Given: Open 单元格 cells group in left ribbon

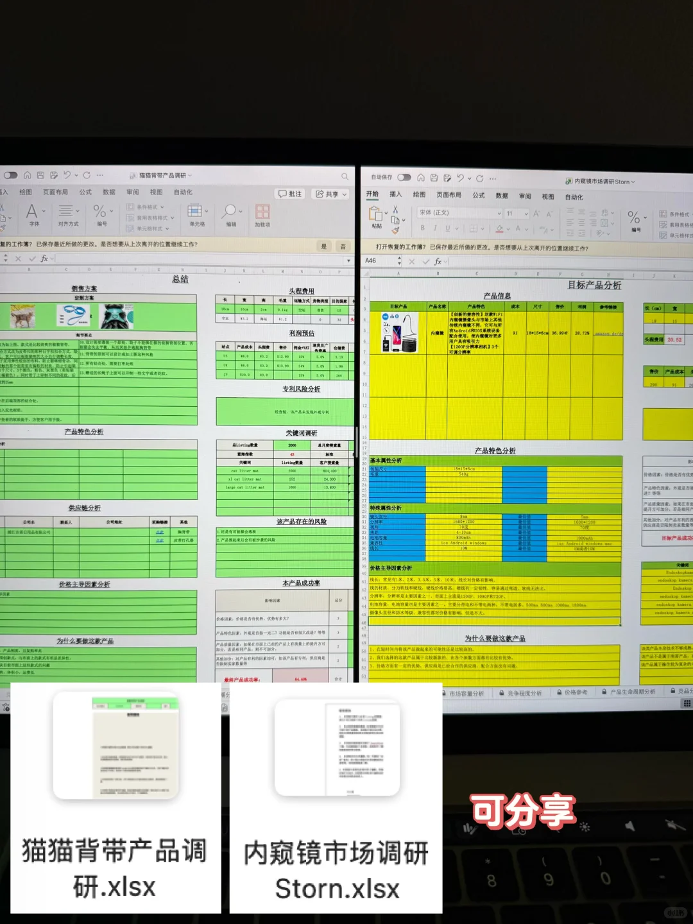Looking at the screenshot, I should click(197, 216).
